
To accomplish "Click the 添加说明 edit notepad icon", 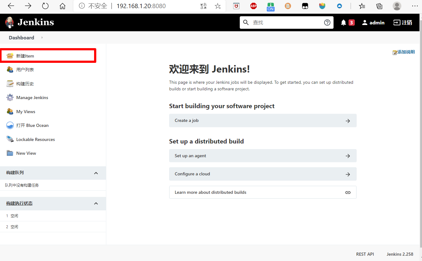I will pyautogui.click(x=395, y=52).
